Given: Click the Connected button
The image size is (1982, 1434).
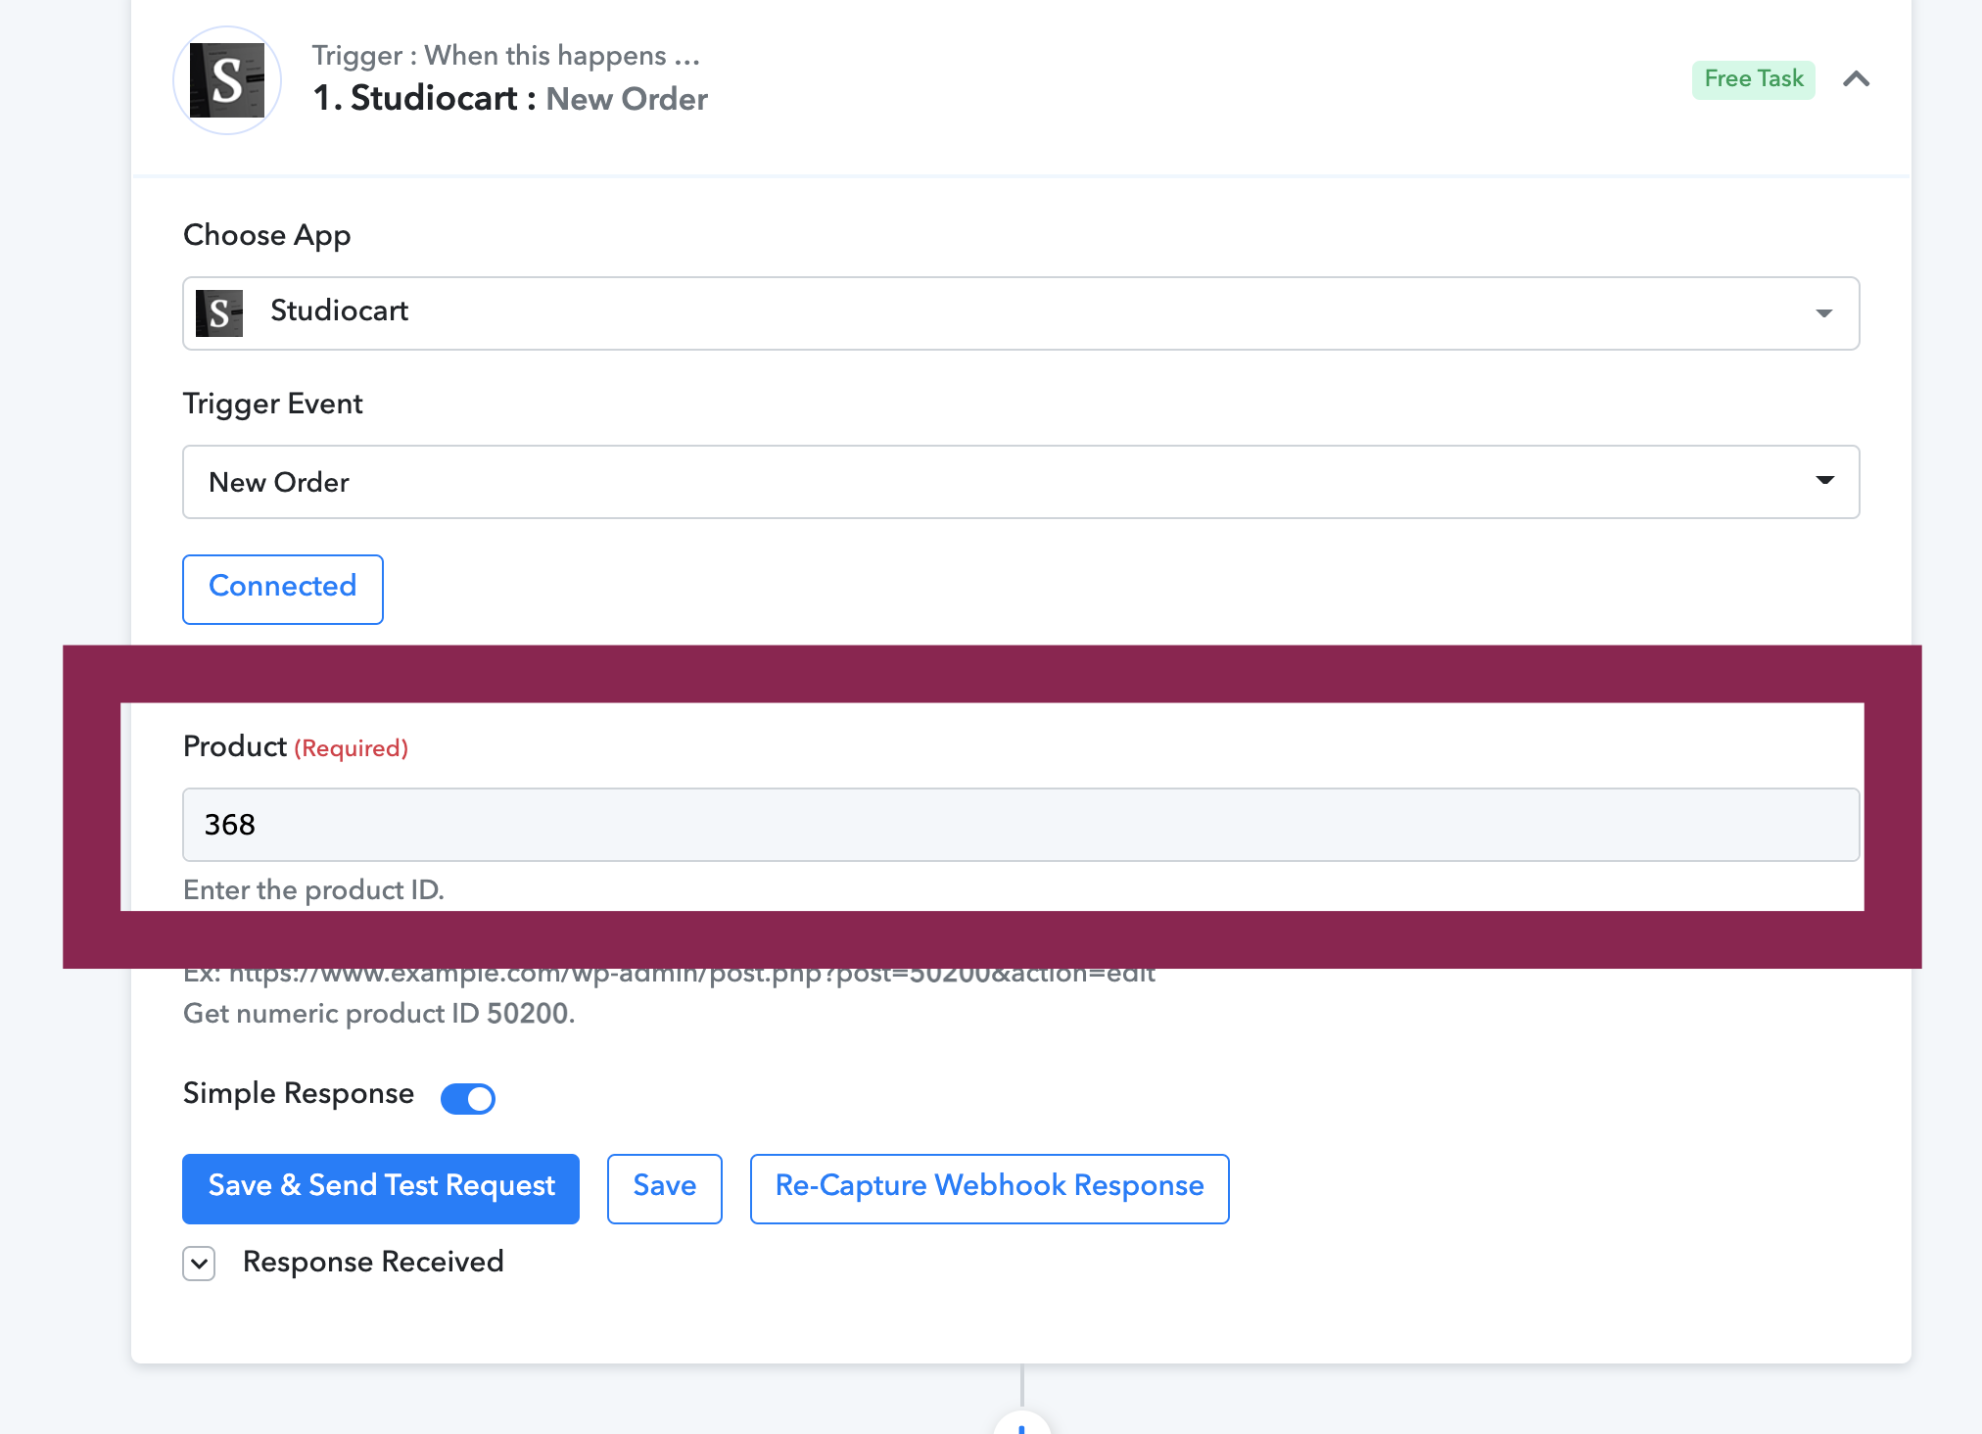Looking at the screenshot, I should 283,589.
